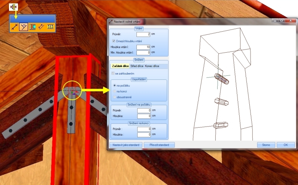Screen dimensions: 298x185
Task: Confirm the dialog with OK
Action: point(286,145)
